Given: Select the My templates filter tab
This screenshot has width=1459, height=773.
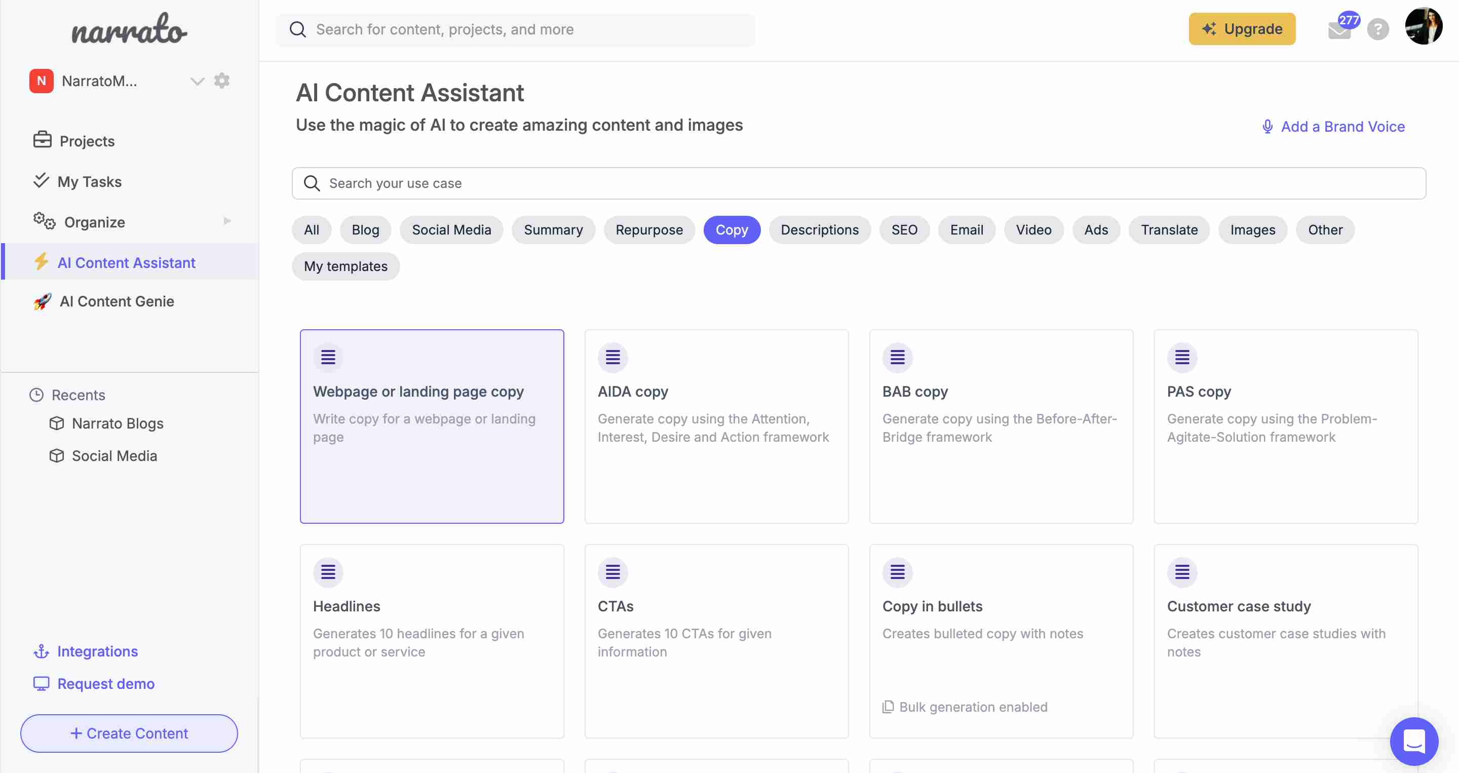Looking at the screenshot, I should coord(345,266).
